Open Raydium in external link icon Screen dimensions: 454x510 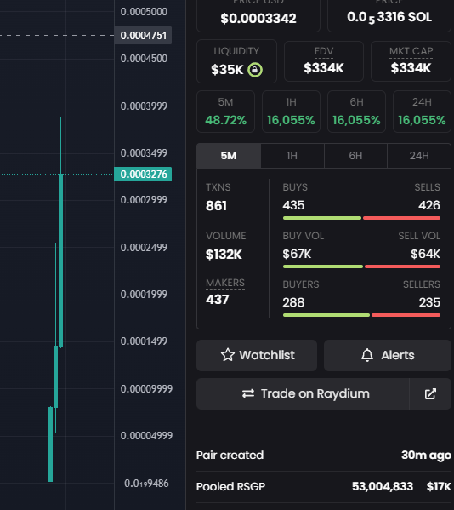pos(430,393)
